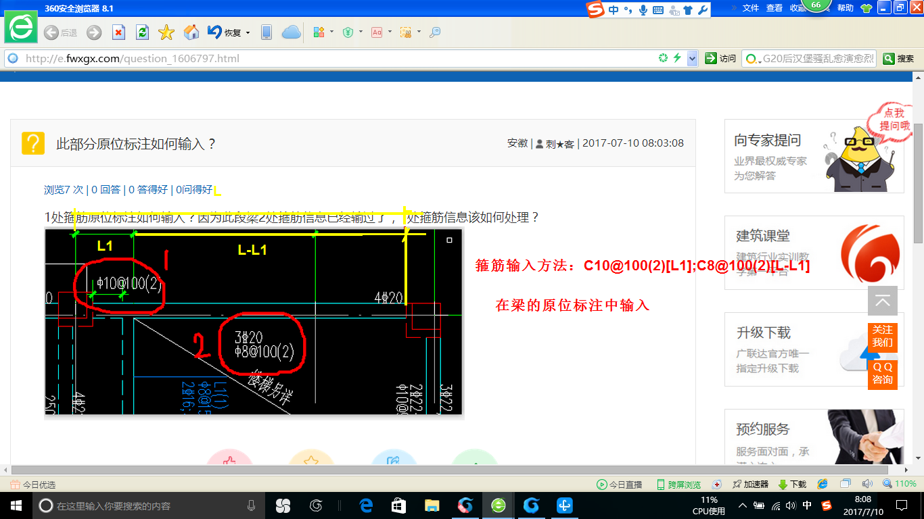924x519 pixels.
Task: Open favorites with the yellow star icon
Action: (166, 32)
